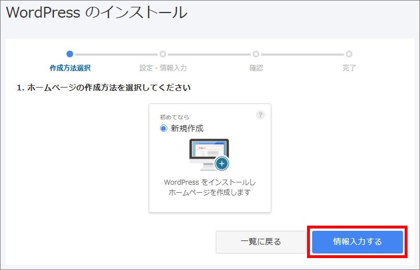Click the step dot above 確認

[x=256, y=54]
